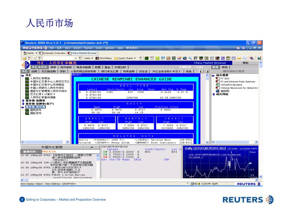Click the help question mark icon in menu bar
This screenshot has height=213, width=284.
point(244,48)
